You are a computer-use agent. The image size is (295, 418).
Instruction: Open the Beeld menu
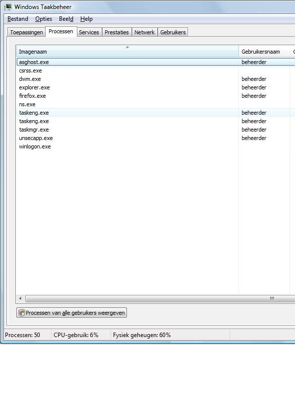tap(66, 19)
